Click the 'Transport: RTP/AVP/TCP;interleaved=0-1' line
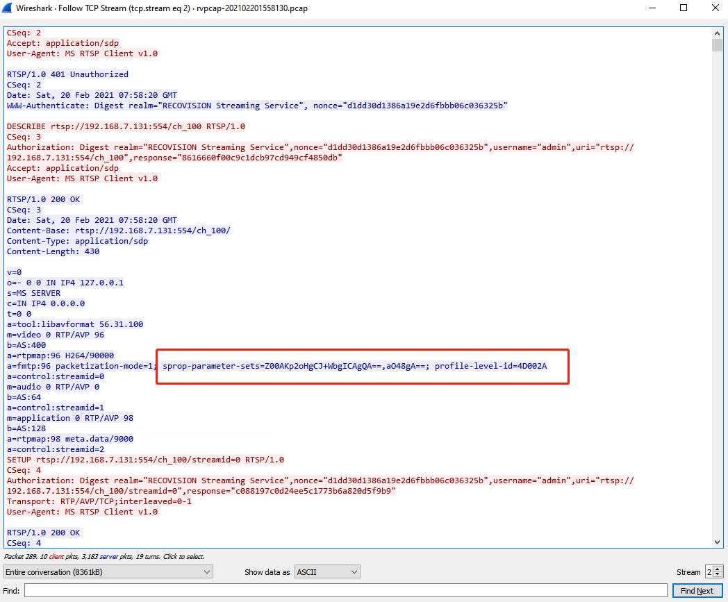 point(99,501)
